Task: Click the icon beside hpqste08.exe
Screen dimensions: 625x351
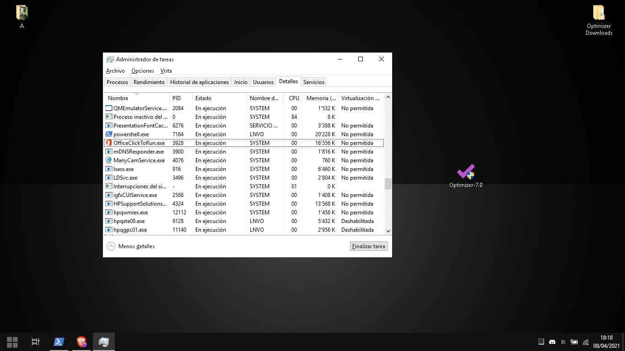Action: pyautogui.click(x=109, y=221)
